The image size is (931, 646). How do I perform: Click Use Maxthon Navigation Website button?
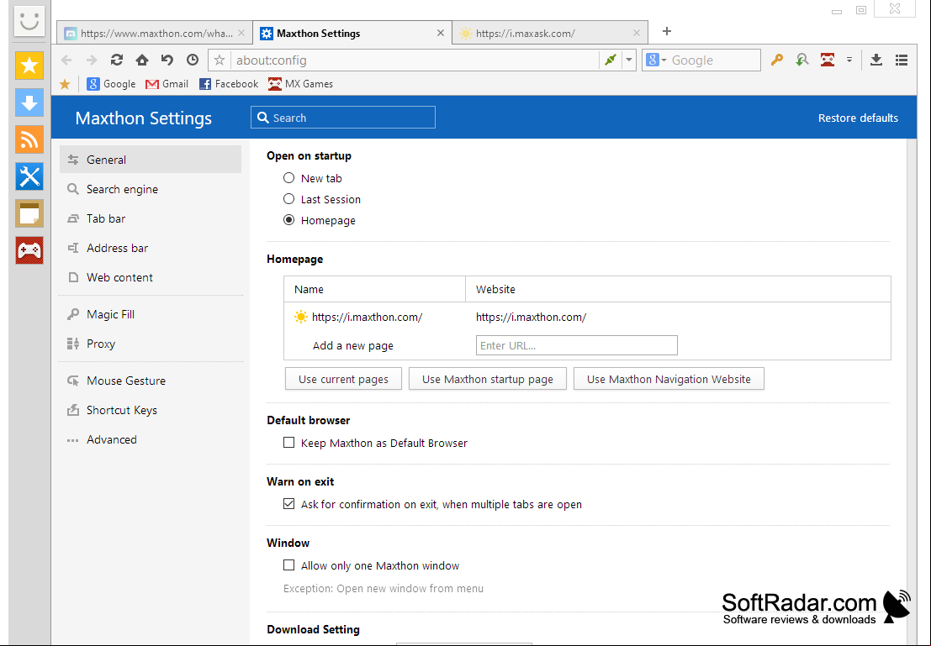tap(669, 379)
